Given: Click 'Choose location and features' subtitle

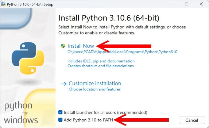Looking at the screenshot, I should pos(95,89).
